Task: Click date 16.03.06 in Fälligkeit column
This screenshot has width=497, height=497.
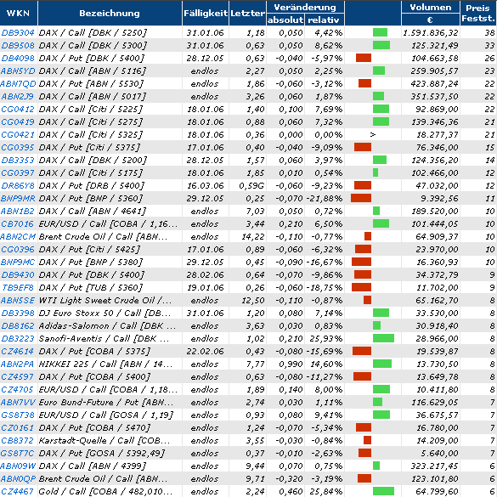Action: [x=206, y=185]
